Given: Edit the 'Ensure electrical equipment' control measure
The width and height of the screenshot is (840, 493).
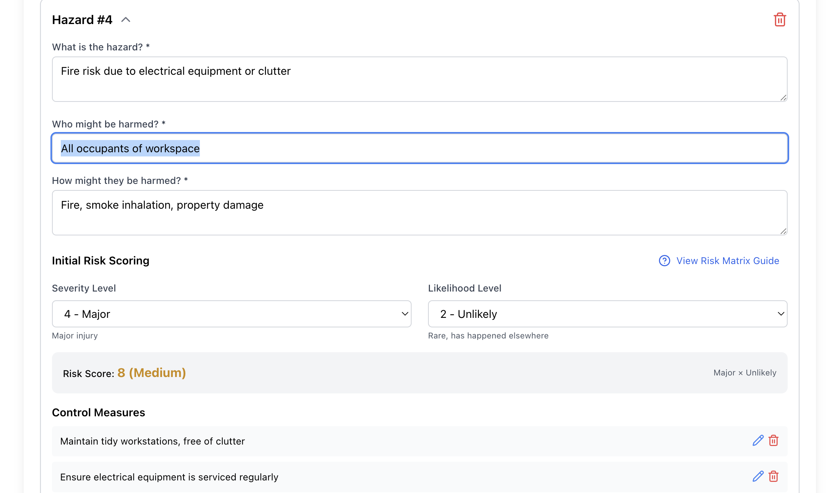Looking at the screenshot, I should coord(758,477).
